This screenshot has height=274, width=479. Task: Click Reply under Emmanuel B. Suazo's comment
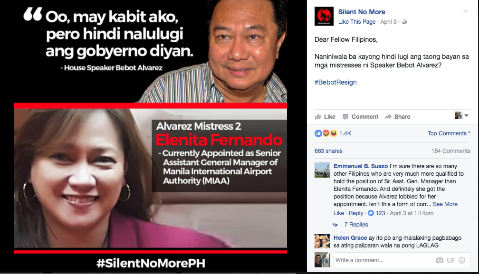[356, 213]
